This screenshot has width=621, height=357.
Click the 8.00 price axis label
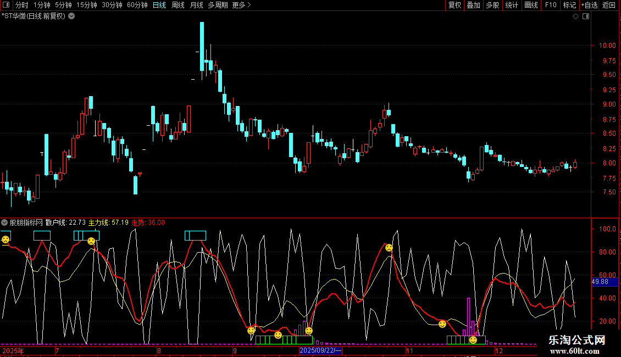coord(609,163)
